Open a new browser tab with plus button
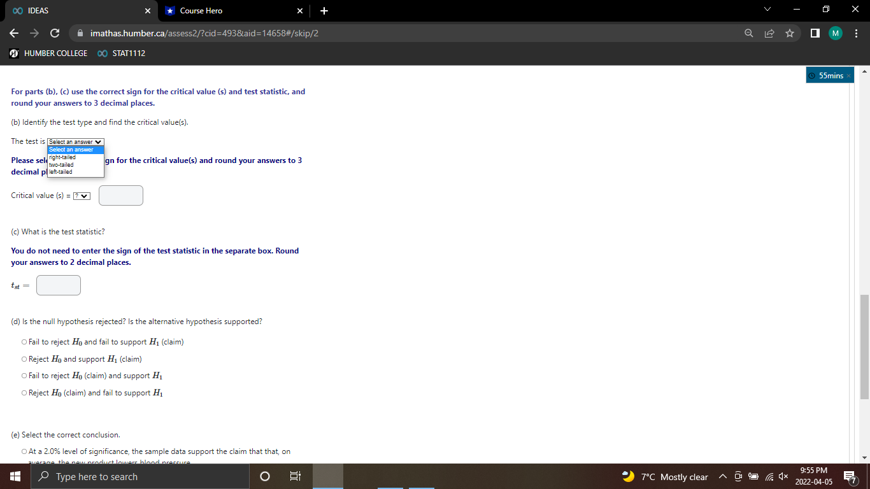The image size is (870, 489). (324, 10)
